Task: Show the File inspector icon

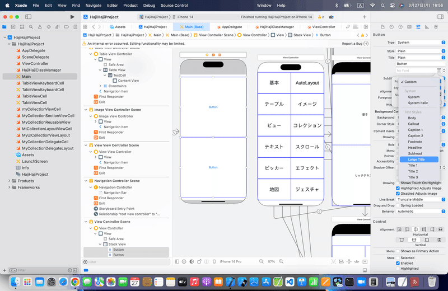Action: click(382, 27)
